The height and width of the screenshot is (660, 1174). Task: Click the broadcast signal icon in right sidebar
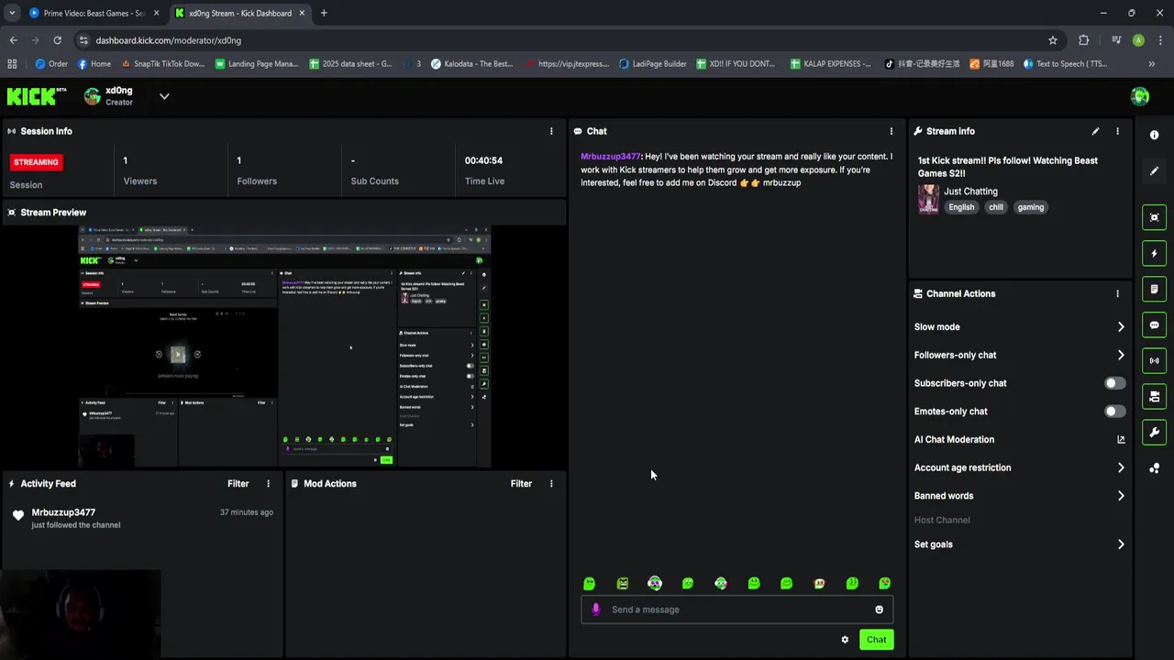click(x=1154, y=360)
